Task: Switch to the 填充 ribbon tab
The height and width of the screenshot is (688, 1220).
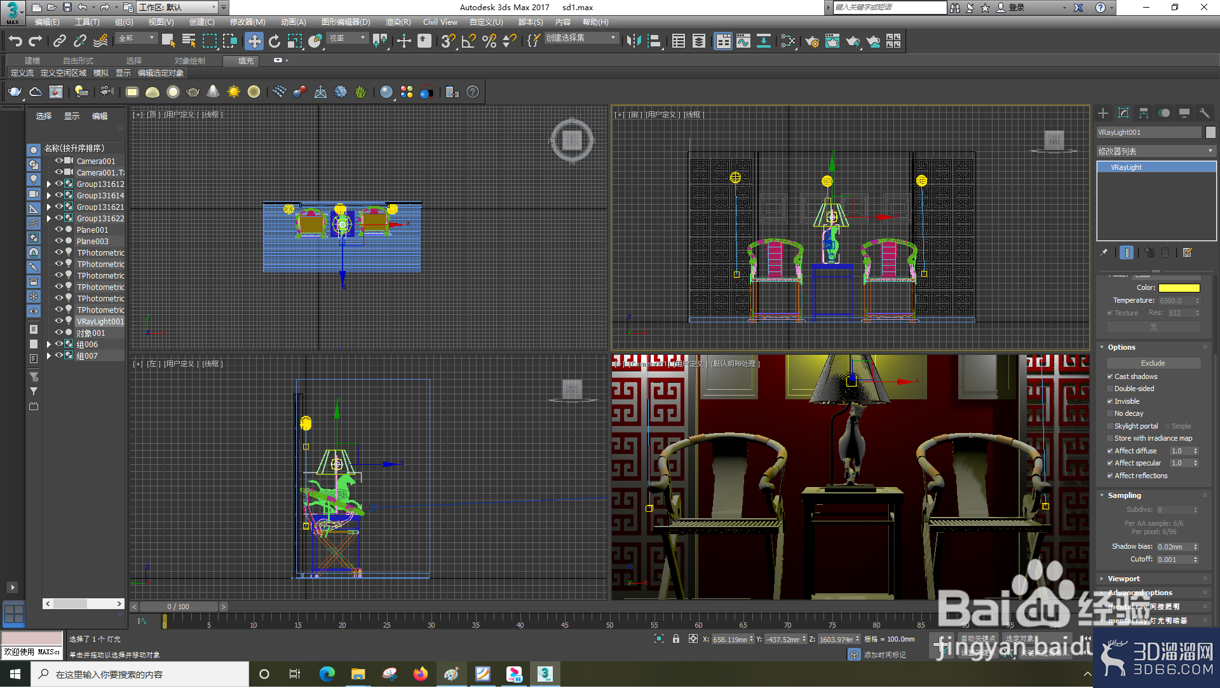Action: pos(246,61)
